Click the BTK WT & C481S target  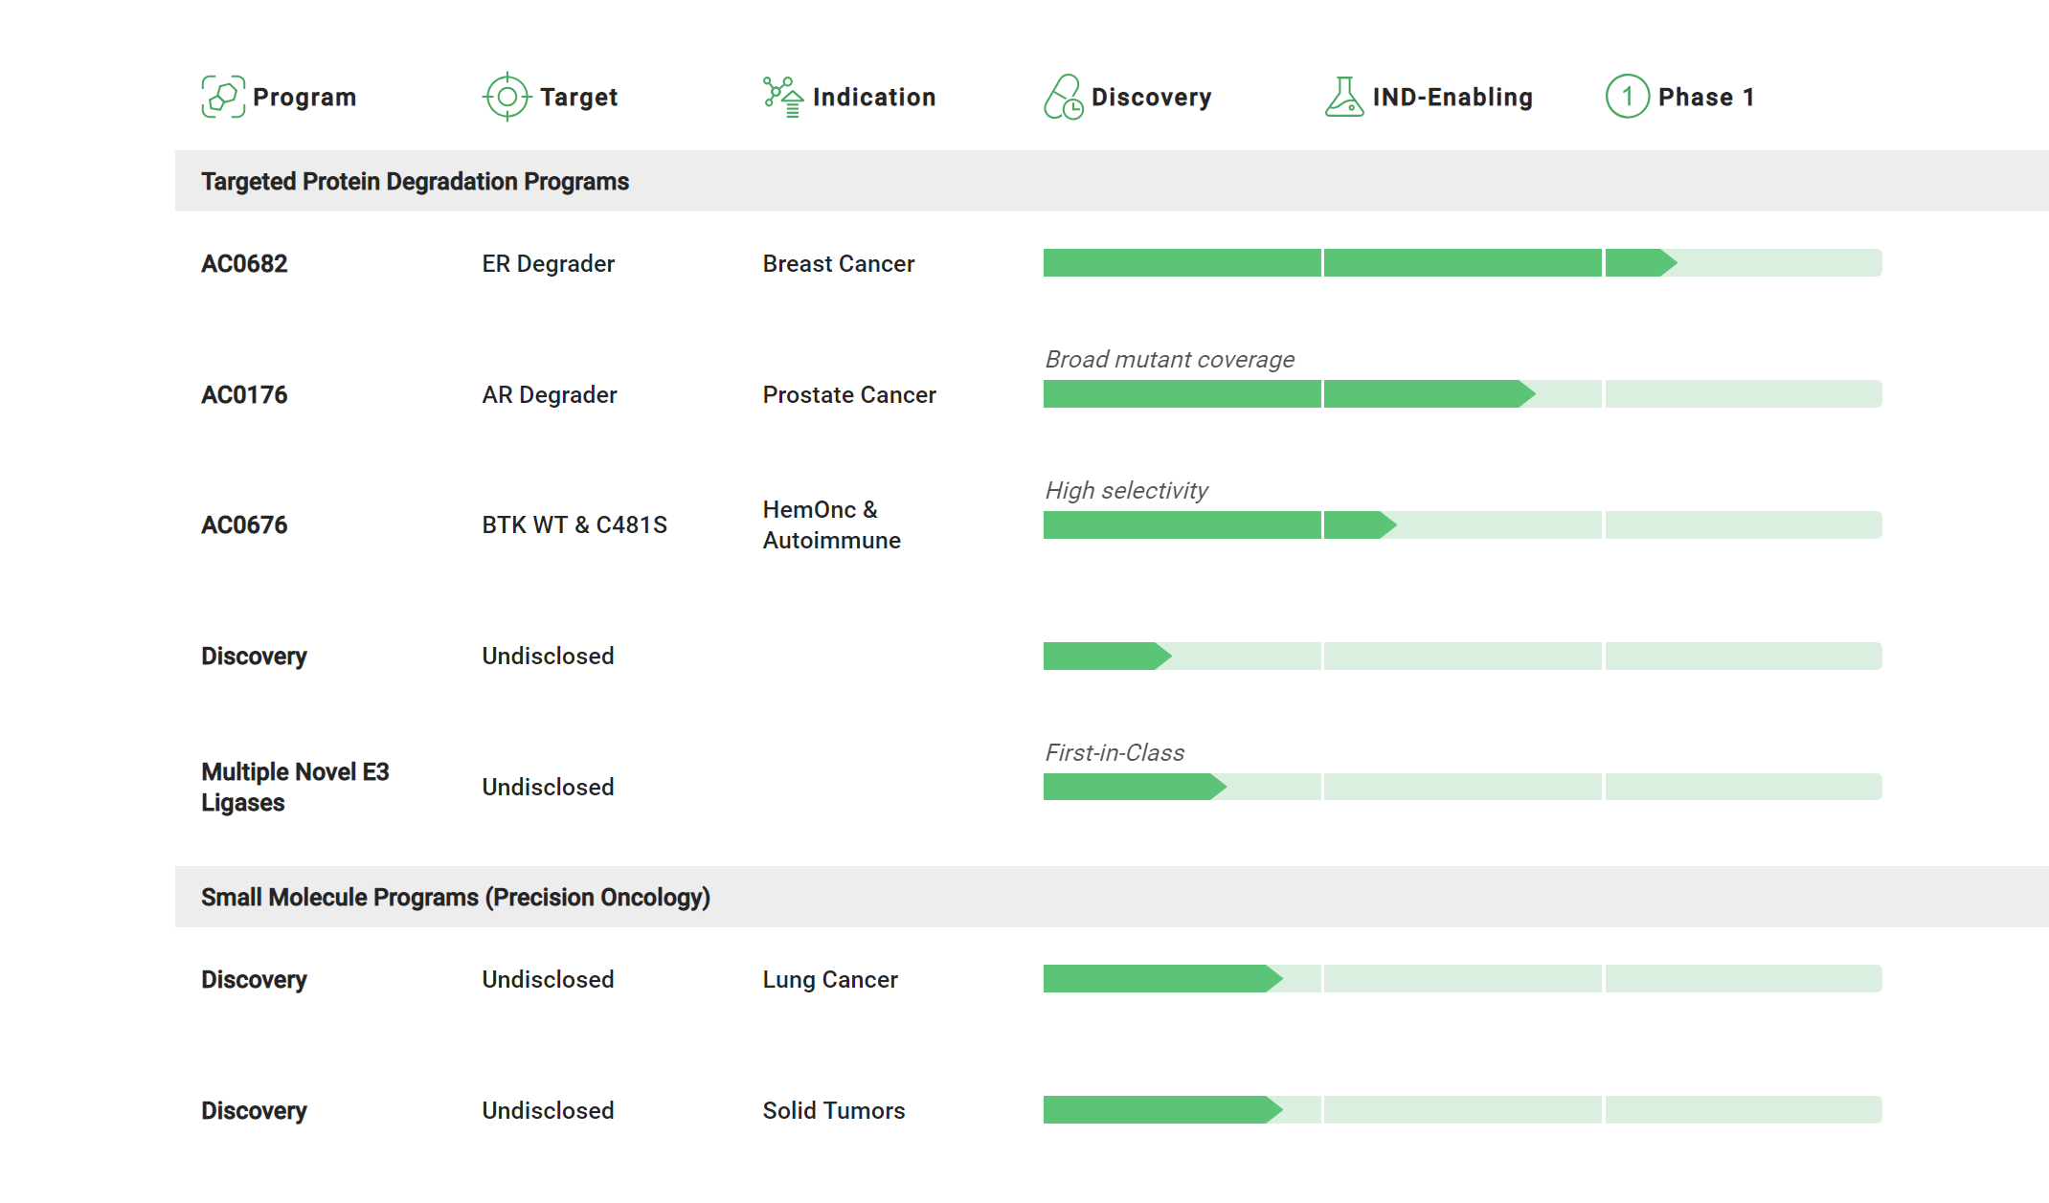click(x=574, y=525)
